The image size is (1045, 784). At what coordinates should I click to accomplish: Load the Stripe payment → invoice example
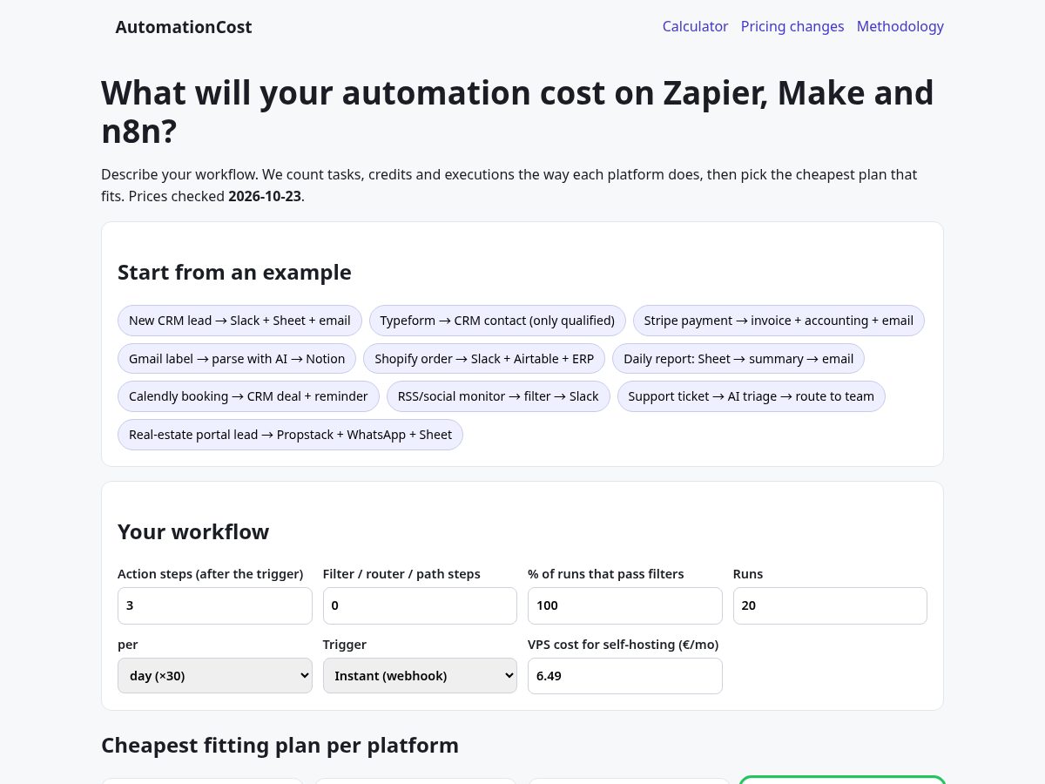(779, 321)
